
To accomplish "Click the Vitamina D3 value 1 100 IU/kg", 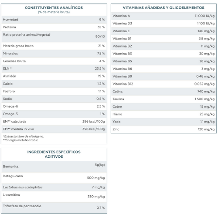I will pyautogui.click(x=206, y=24).
